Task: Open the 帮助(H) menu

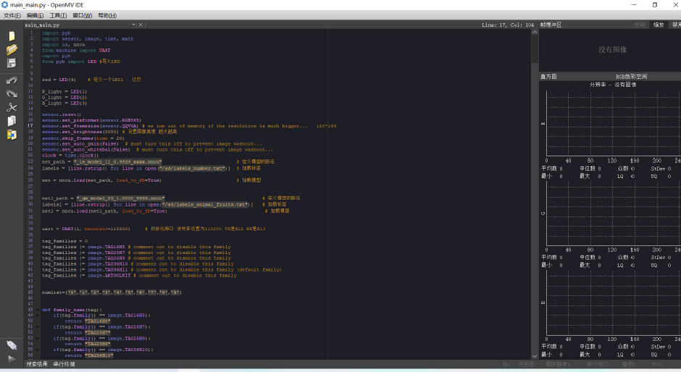Action: pos(107,15)
